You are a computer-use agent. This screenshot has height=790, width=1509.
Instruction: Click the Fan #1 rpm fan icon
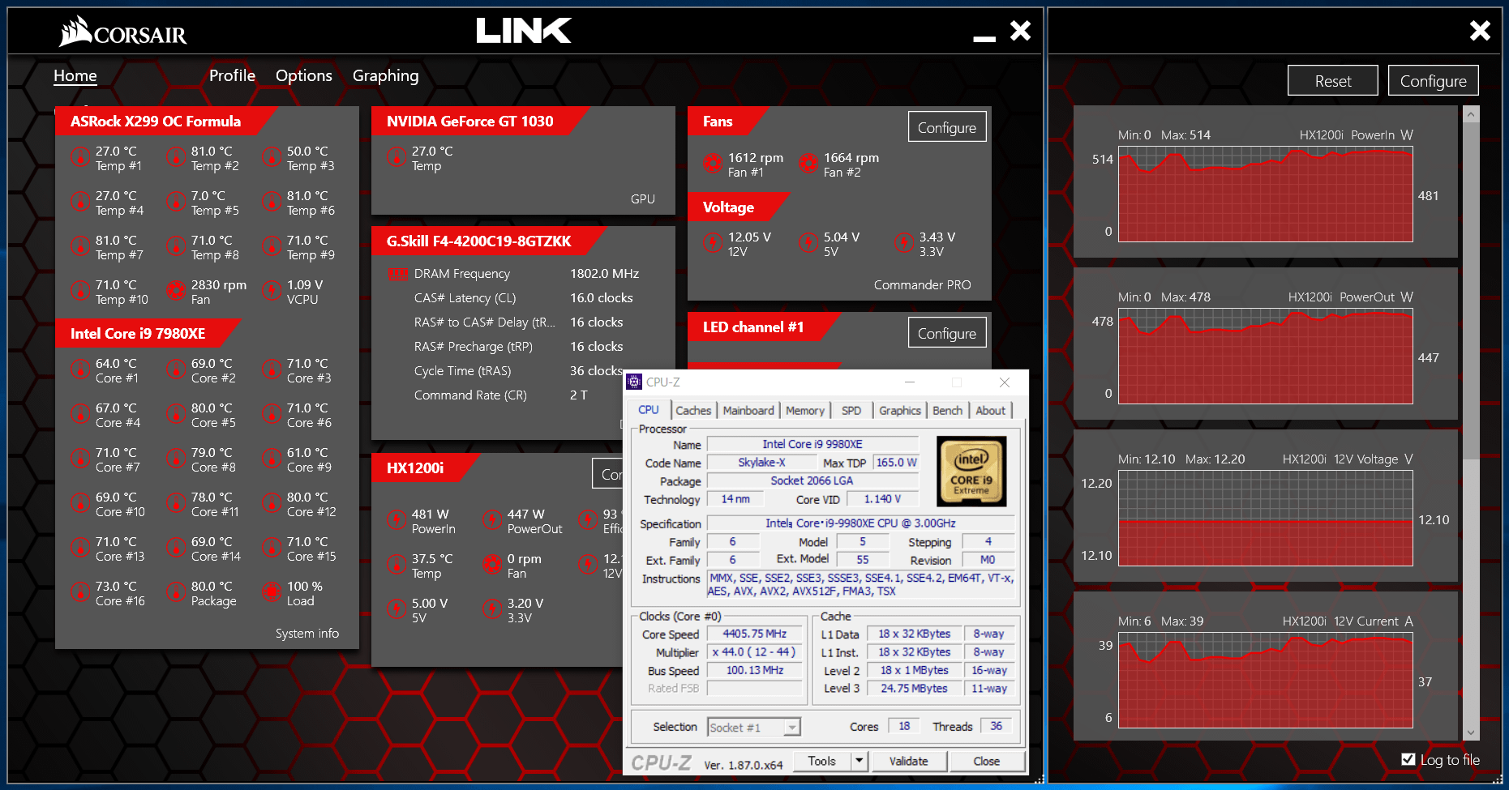713,164
